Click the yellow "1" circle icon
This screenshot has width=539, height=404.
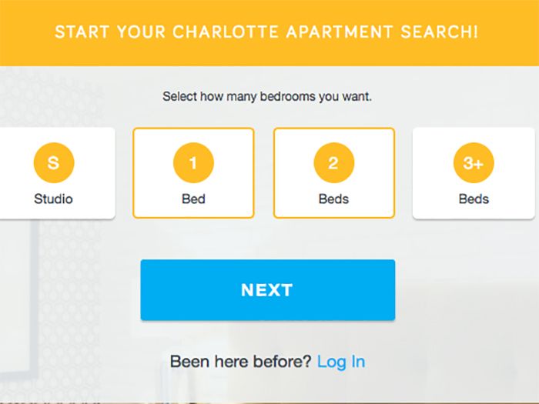[x=193, y=162]
